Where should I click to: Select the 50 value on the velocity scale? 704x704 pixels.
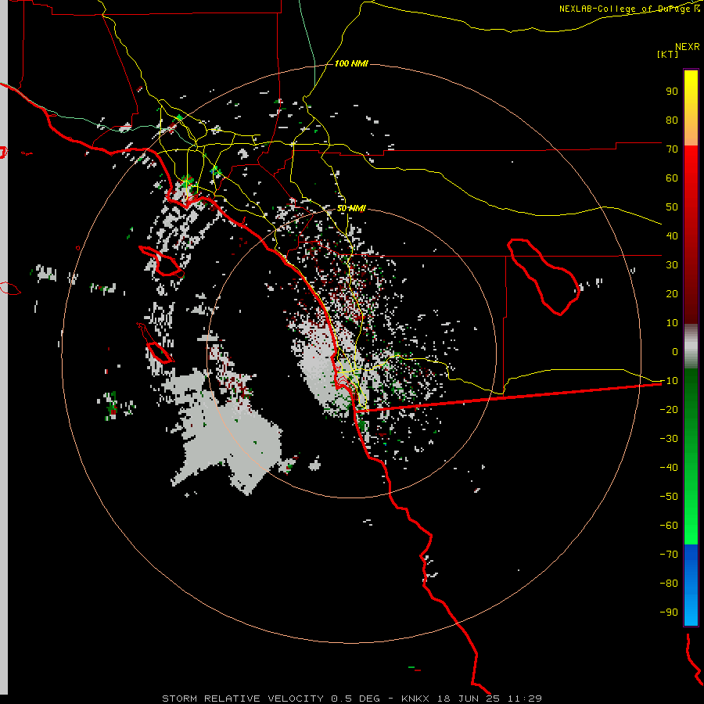(672, 207)
